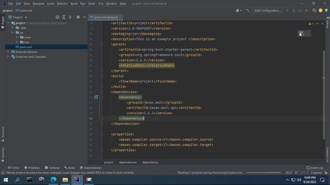Open the TODO tool window

[x=13, y=168]
